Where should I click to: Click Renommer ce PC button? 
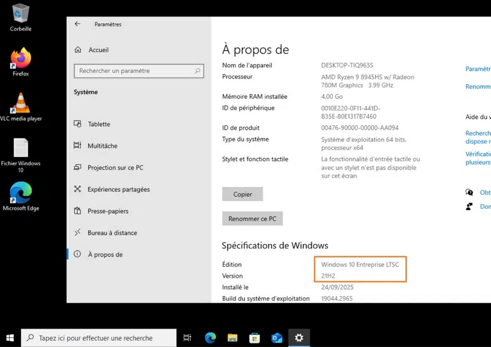[x=252, y=219]
